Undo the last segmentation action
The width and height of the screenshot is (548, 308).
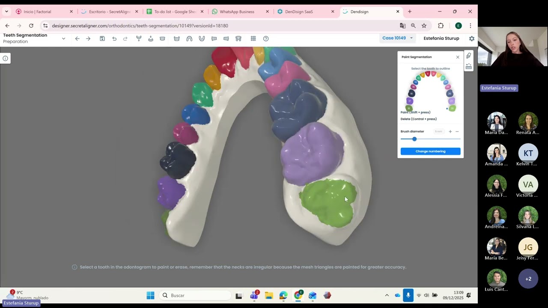[x=114, y=38]
